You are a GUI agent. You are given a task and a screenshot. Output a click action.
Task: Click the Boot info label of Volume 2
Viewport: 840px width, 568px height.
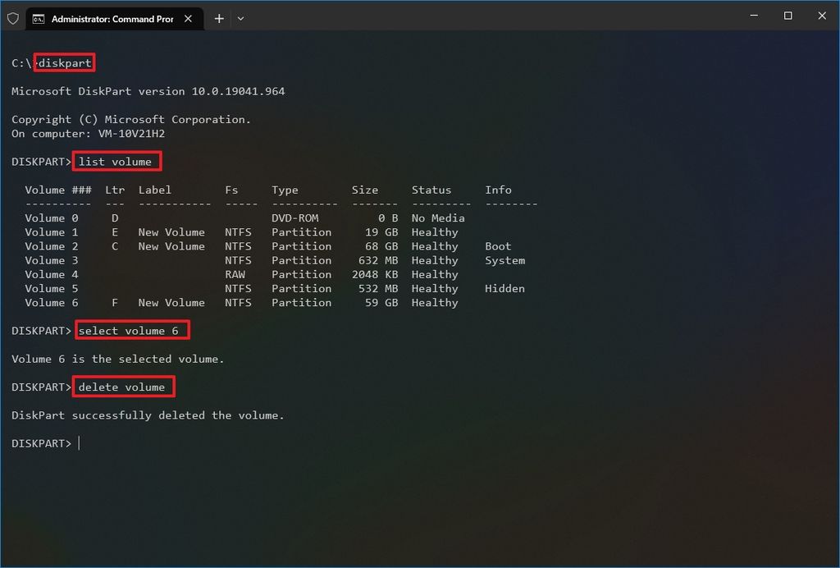click(498, 245)
